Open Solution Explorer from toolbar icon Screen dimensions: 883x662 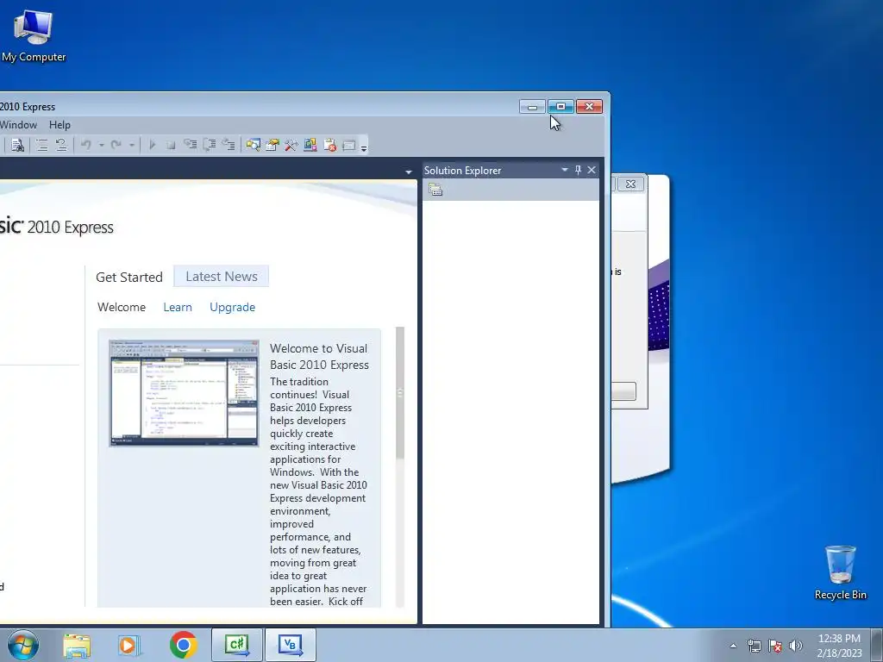click(x=253, y=145)
